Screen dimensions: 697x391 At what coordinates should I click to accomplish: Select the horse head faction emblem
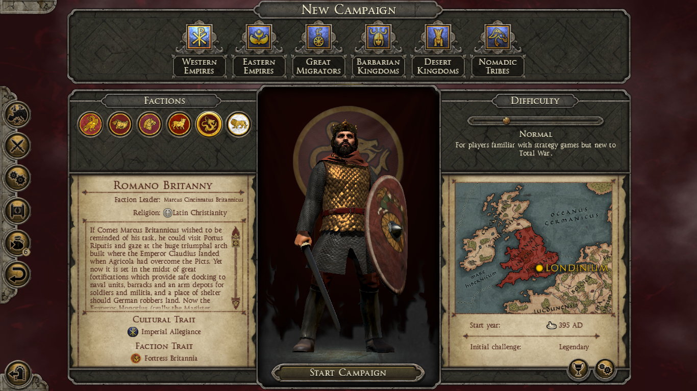[x=150, y=124]
